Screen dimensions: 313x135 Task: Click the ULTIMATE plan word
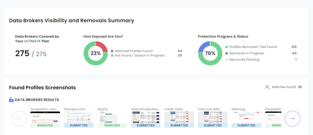click(x=32, y=41)
